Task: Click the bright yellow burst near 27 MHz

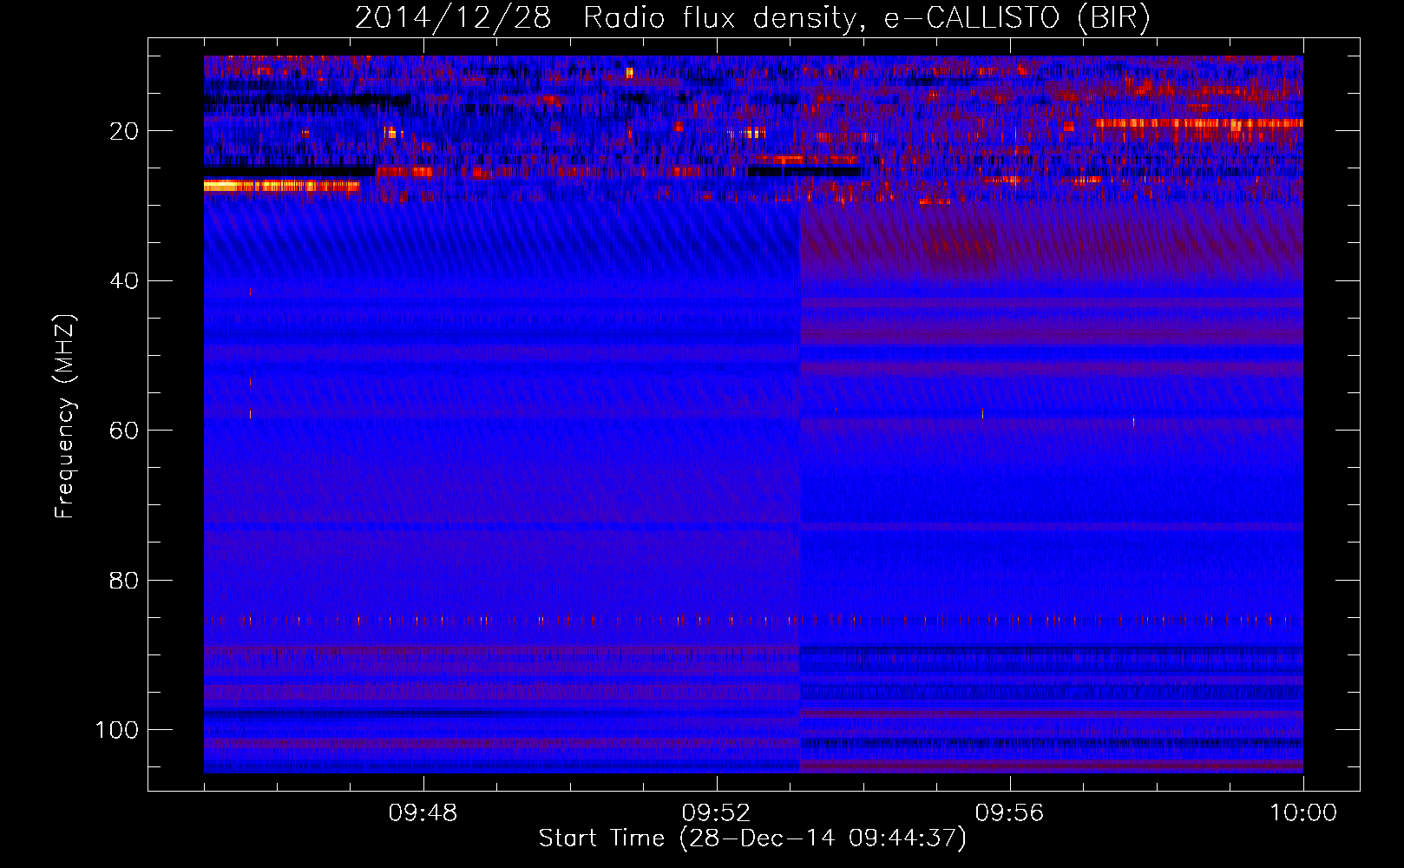Action: [x=281, y=186]
